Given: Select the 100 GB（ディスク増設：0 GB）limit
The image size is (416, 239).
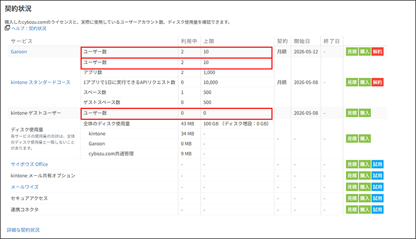Looking at the screenshot, I should point(236,123).
